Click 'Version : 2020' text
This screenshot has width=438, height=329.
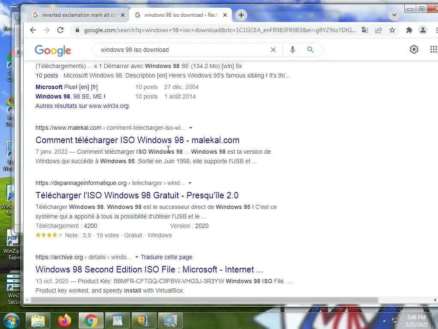[189, 226]
